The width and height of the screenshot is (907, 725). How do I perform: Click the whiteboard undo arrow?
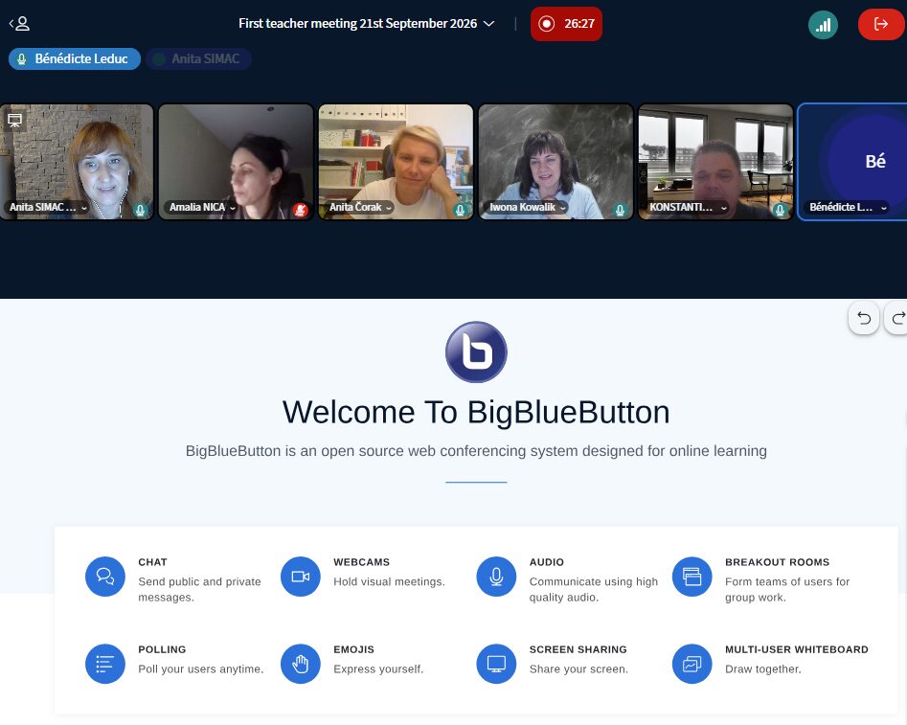[864, 318]
